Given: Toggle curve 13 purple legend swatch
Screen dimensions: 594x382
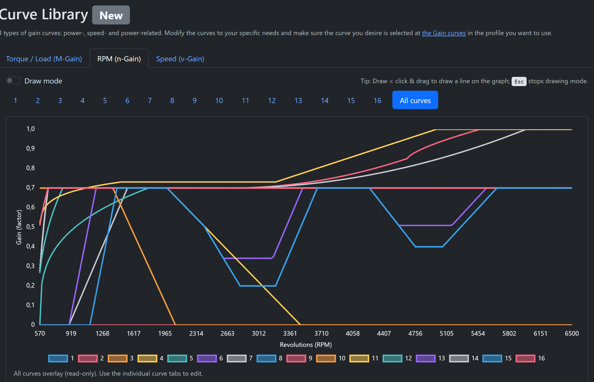Looking at the screenshot, I should point(426,358).
